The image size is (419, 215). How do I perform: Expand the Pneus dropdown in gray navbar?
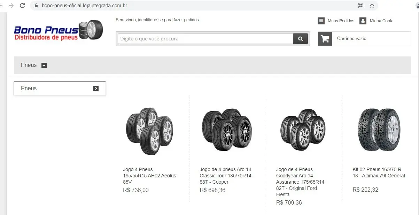click(x=44, y=65)
